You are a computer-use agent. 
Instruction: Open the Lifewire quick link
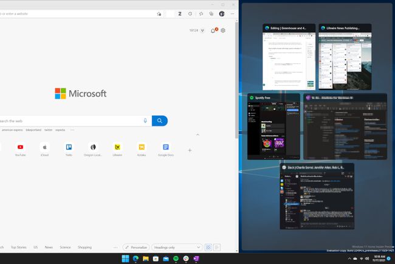pos(117,150)
